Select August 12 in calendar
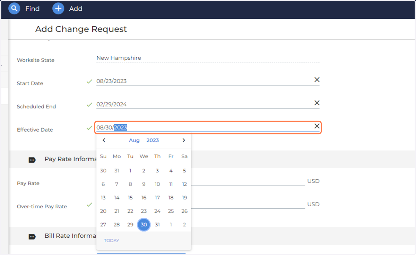Image resolution: width=416 pixels, height=255 pixels. (184, 184)
